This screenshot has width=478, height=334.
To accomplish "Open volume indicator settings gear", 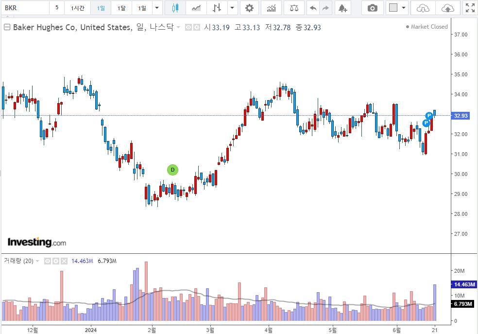I will [56, 261].
